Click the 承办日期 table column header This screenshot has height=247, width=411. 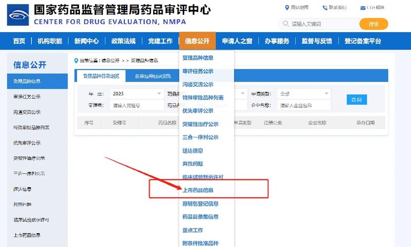[366, 123]
